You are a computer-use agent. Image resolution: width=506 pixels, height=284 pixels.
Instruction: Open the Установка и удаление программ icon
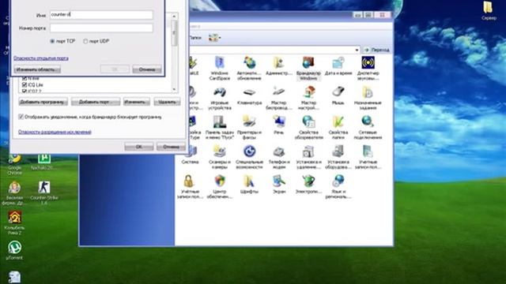click(x=308, y=157)
